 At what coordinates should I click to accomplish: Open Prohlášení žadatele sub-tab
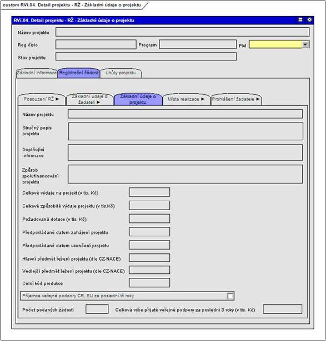(x=236, y=99)
